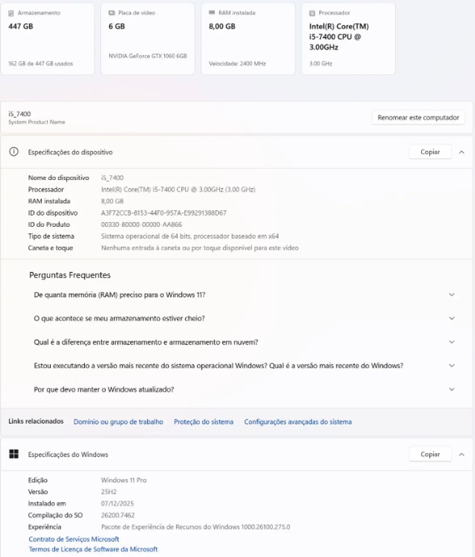Click the Placa de vídeo card icon
This screenshot has width=475, height=557.
[x=112, y=13]
